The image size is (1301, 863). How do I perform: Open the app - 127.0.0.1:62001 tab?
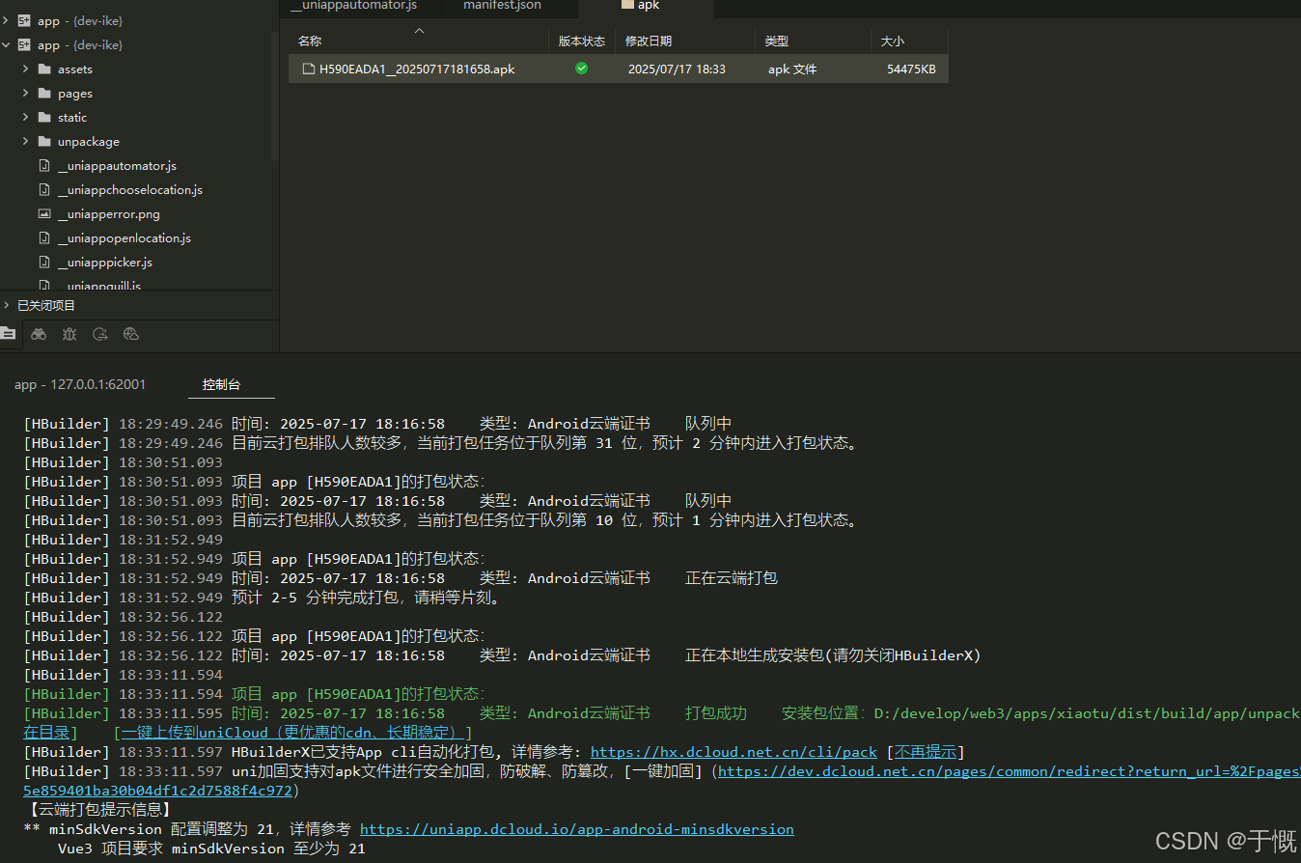click(80, 384)
